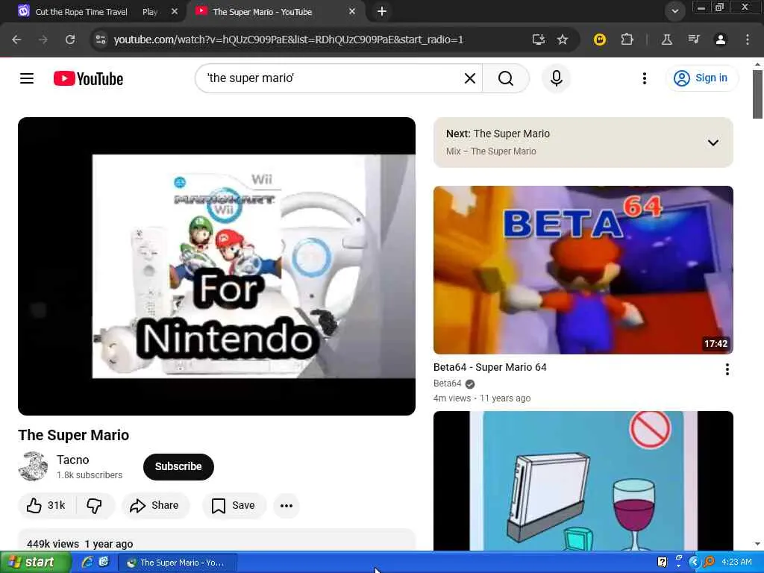Show hidden tray icons arrow
This screenshot has height=573, width=764.
pos(694,562)
